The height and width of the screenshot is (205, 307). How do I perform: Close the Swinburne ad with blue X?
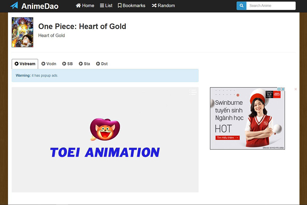[x=283, y=89]
